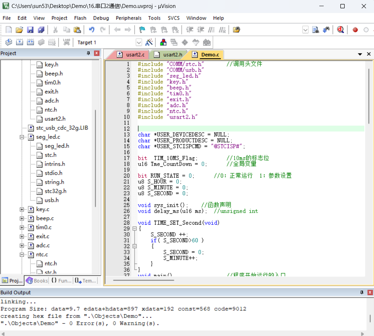Open Options for Target with the magic wand icon
374x336 pixels.
point(149,42)
